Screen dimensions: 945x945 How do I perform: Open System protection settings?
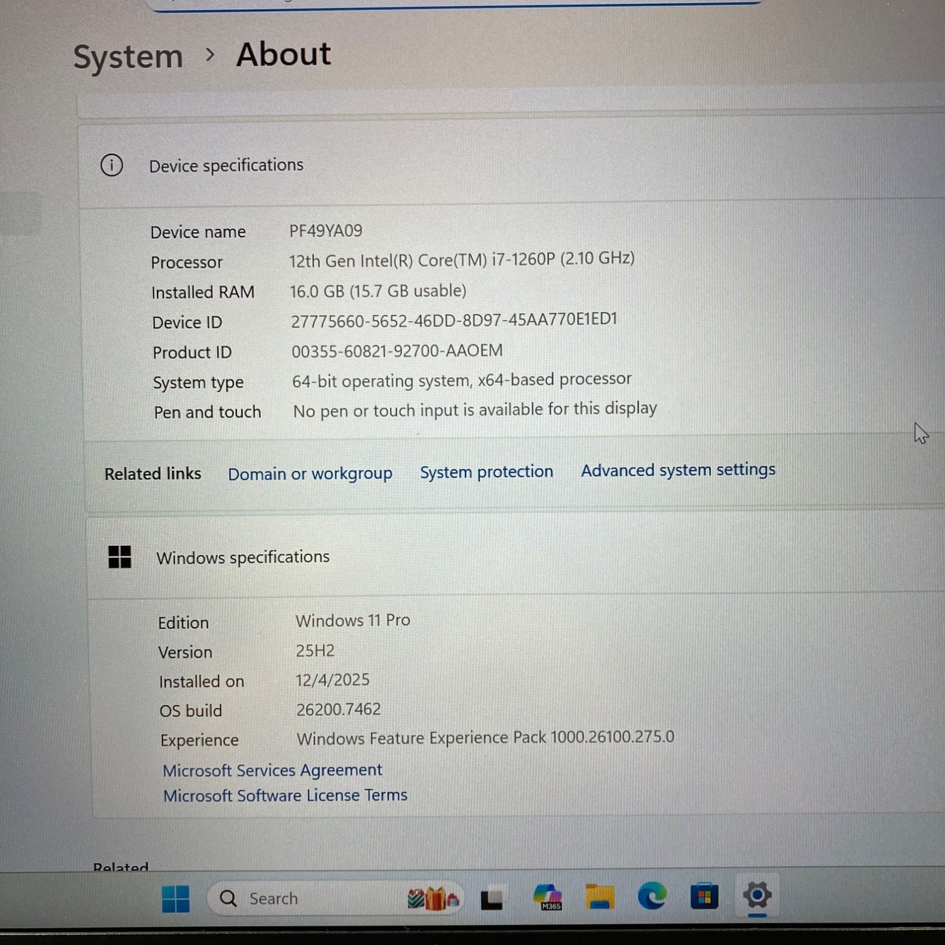[x=486, y=472]
